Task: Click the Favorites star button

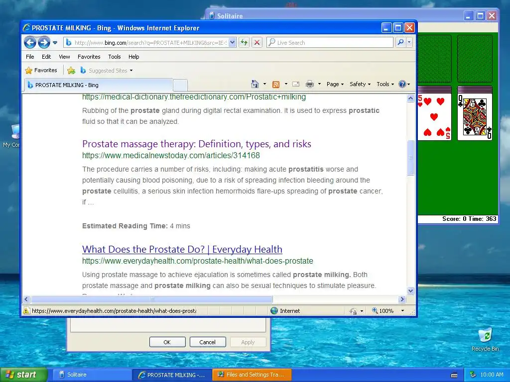Action: pos(41,70)
